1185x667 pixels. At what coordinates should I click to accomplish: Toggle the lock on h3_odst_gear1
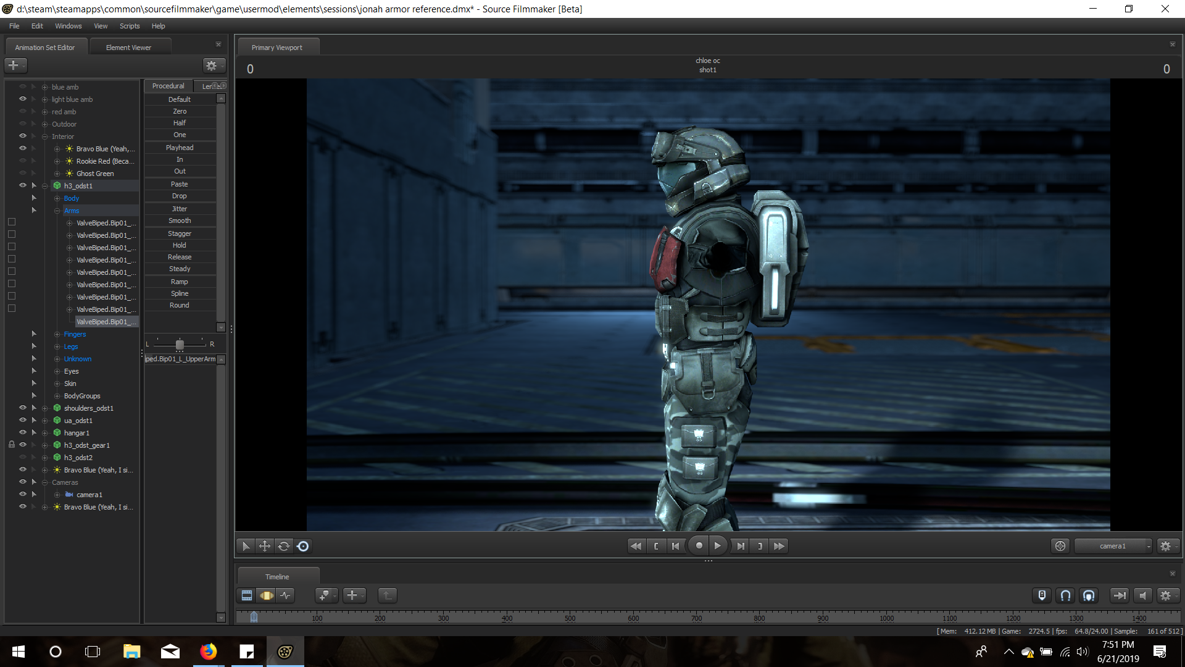(11, 445)
